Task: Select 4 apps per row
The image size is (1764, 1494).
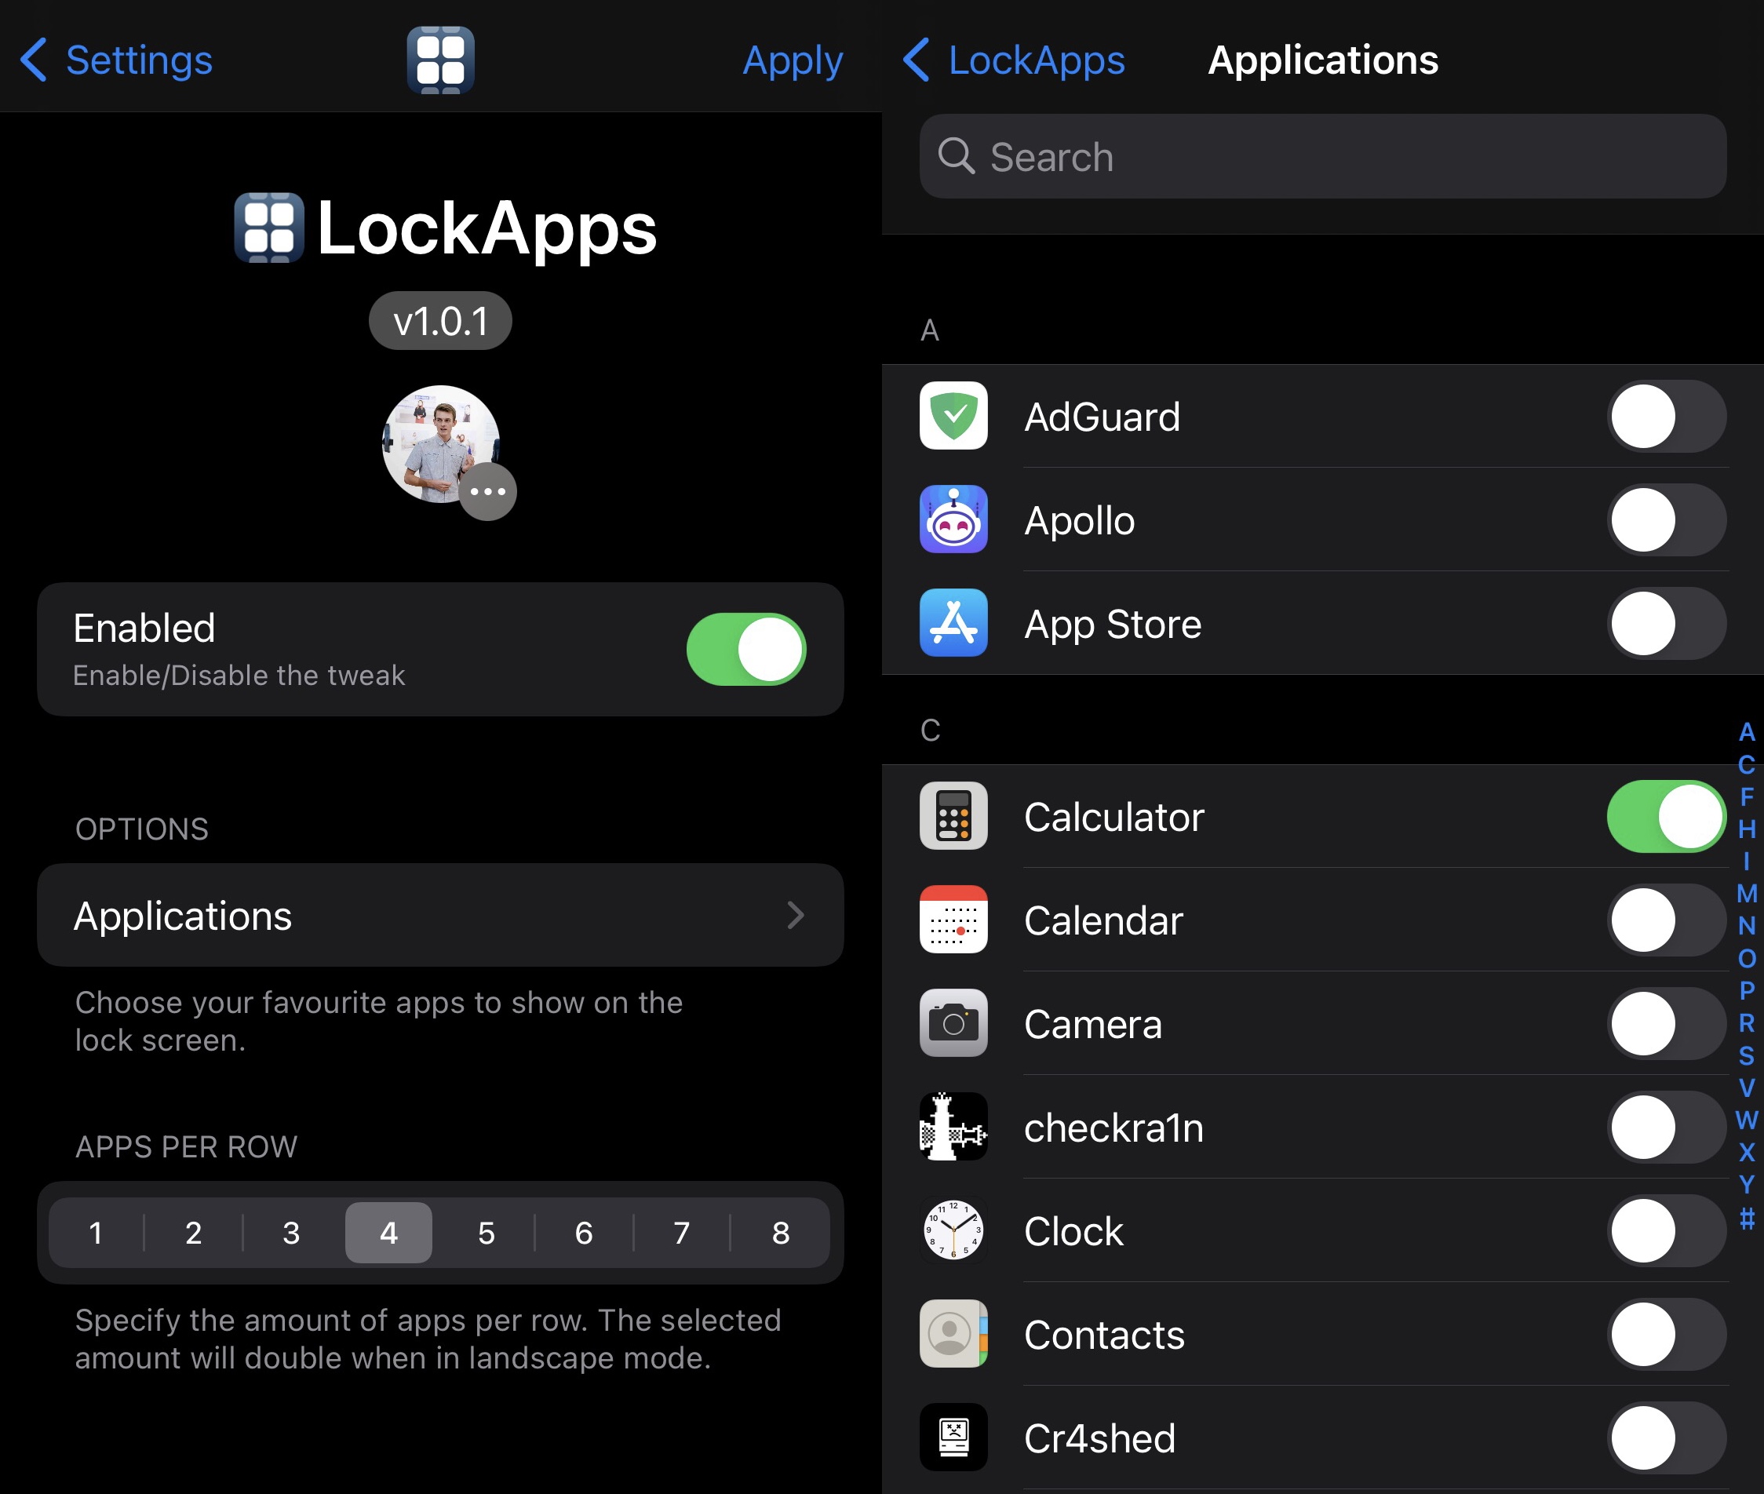Action: (x=387, y=1232)
